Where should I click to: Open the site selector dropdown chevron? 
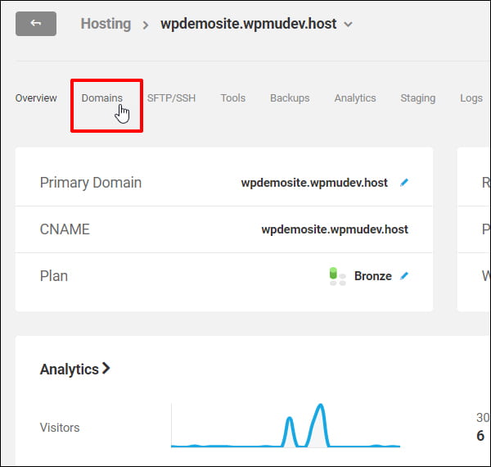(349, 25)
